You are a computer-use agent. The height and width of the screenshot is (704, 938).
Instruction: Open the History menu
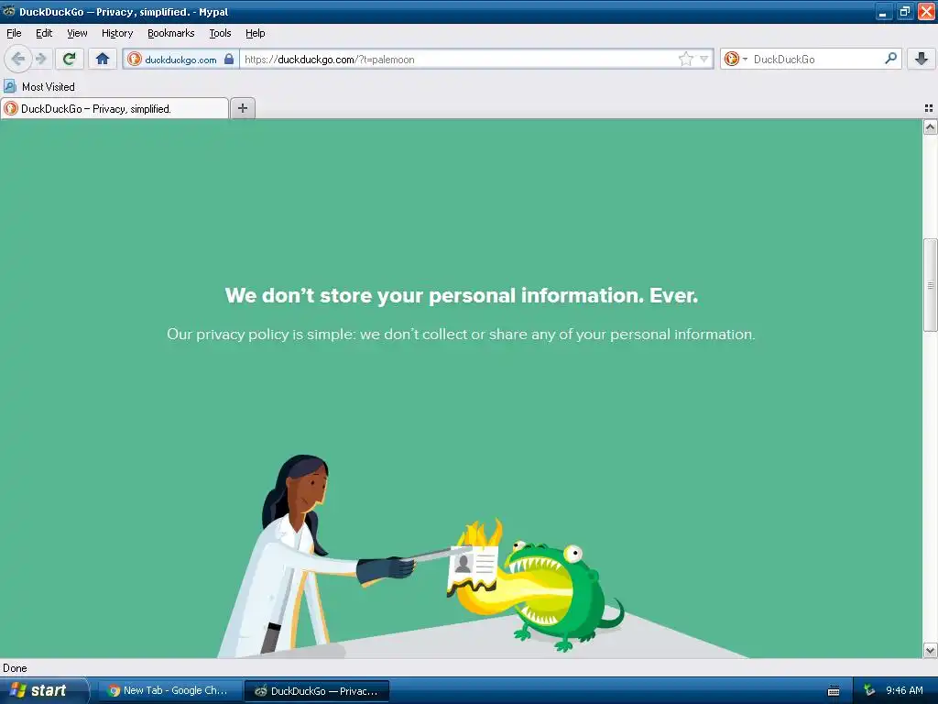point(117,33)
